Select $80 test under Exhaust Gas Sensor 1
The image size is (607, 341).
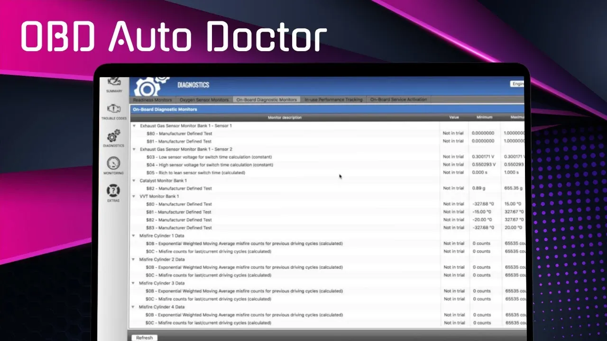click(327, 134)
